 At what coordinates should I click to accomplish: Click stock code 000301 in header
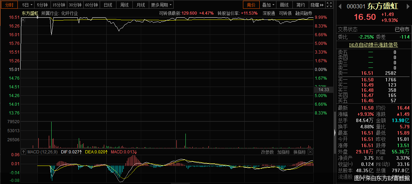(356, 7)
